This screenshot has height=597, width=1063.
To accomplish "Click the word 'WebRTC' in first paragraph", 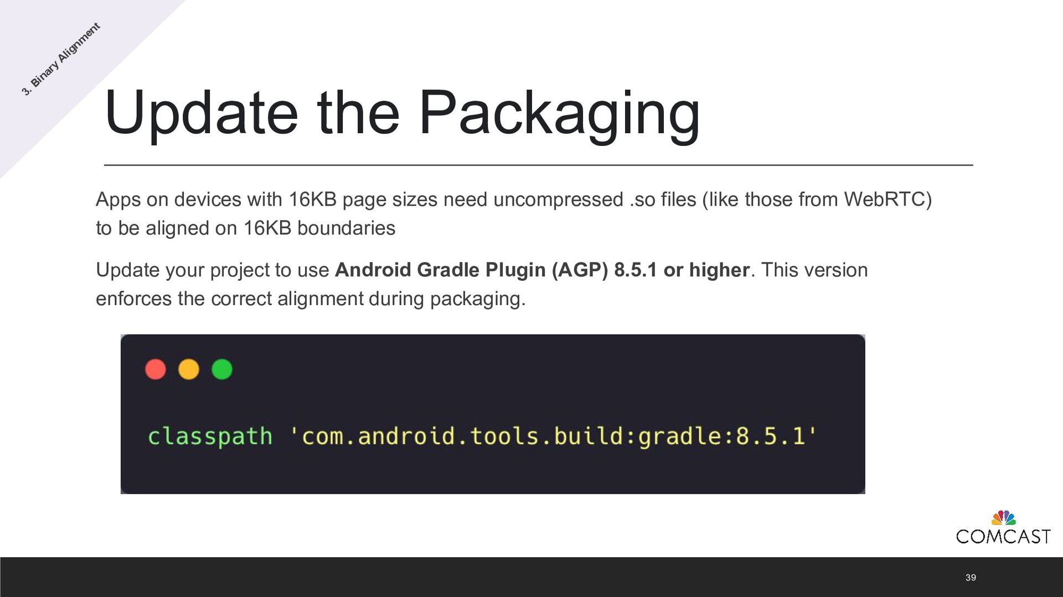I will coord(884,200).
